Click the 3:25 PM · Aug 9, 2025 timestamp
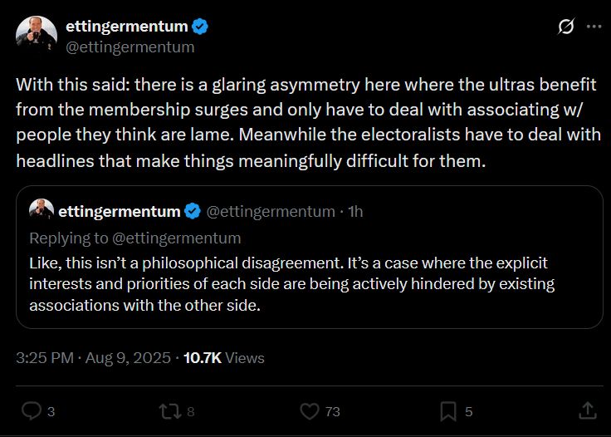611x437 pixels. click(x=94, y=358)
